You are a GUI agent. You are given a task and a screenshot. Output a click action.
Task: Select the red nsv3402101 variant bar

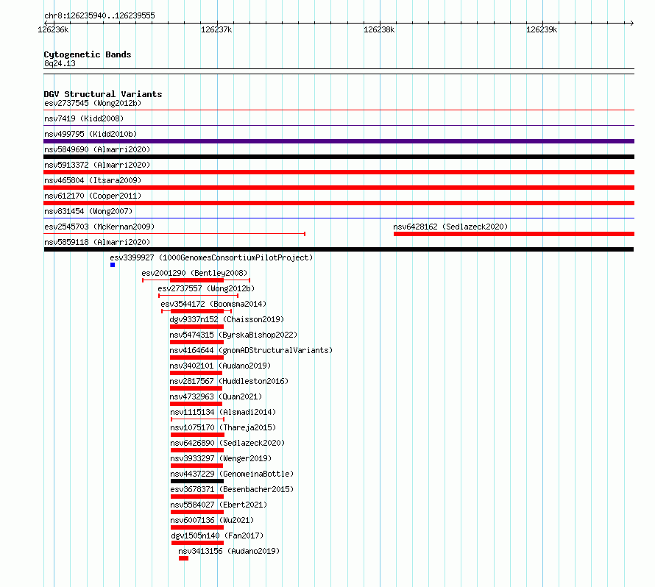point(196,373)
